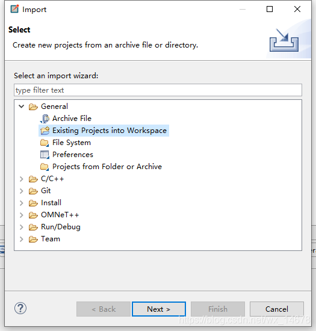Click the Preferences table icon
This screenshot has height=331, width=316.
point(45,155)
